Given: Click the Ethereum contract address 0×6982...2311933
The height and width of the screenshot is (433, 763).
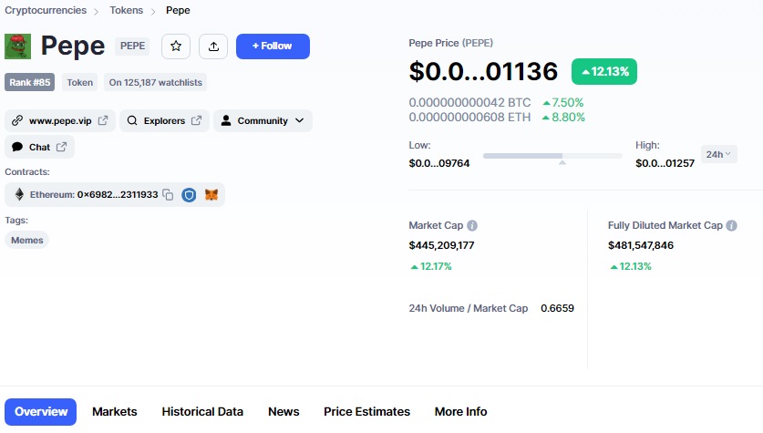Looking at the screenshot, I should (x=118, y=194).
